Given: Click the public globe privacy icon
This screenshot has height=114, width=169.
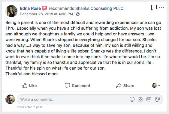Looking at the screenshot, I should click(x=78, y=14).
